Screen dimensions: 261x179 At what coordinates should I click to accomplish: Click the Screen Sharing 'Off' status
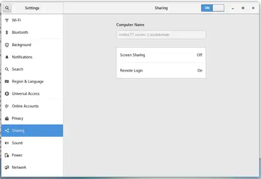(200, 55)
